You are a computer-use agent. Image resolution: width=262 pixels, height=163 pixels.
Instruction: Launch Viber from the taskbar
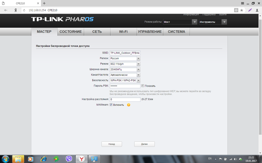(x=69, y=159)
